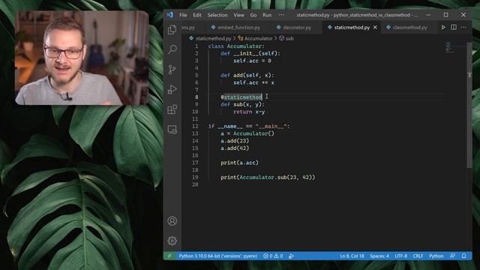
Task: Click "print(a.acc)" on line 17
Action: click(x=240, y=163)
